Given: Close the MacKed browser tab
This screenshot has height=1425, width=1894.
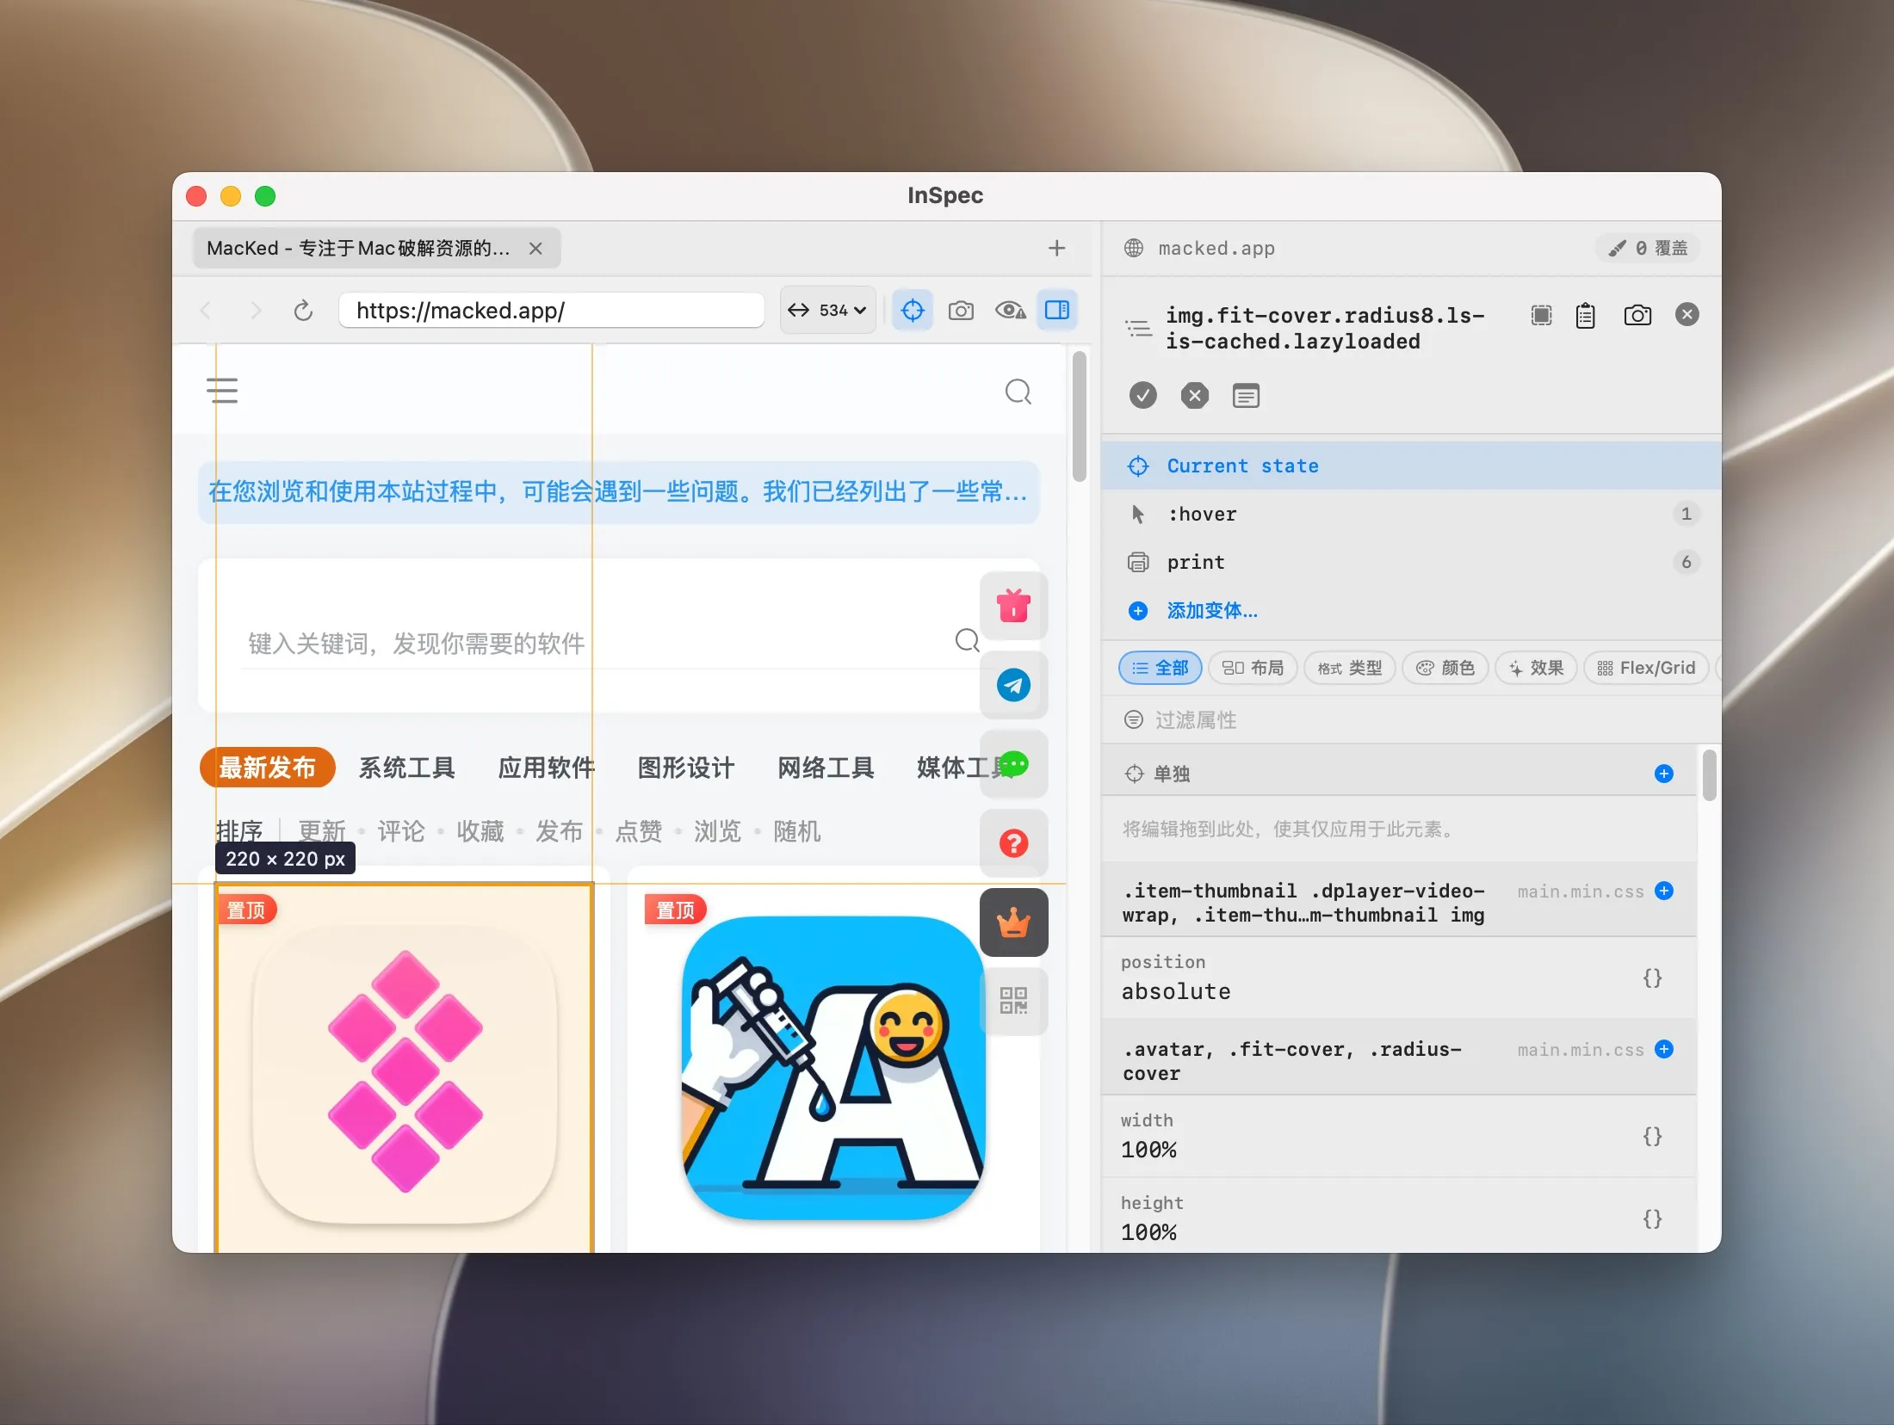Looking at the screenshot, I should (535, 248).
